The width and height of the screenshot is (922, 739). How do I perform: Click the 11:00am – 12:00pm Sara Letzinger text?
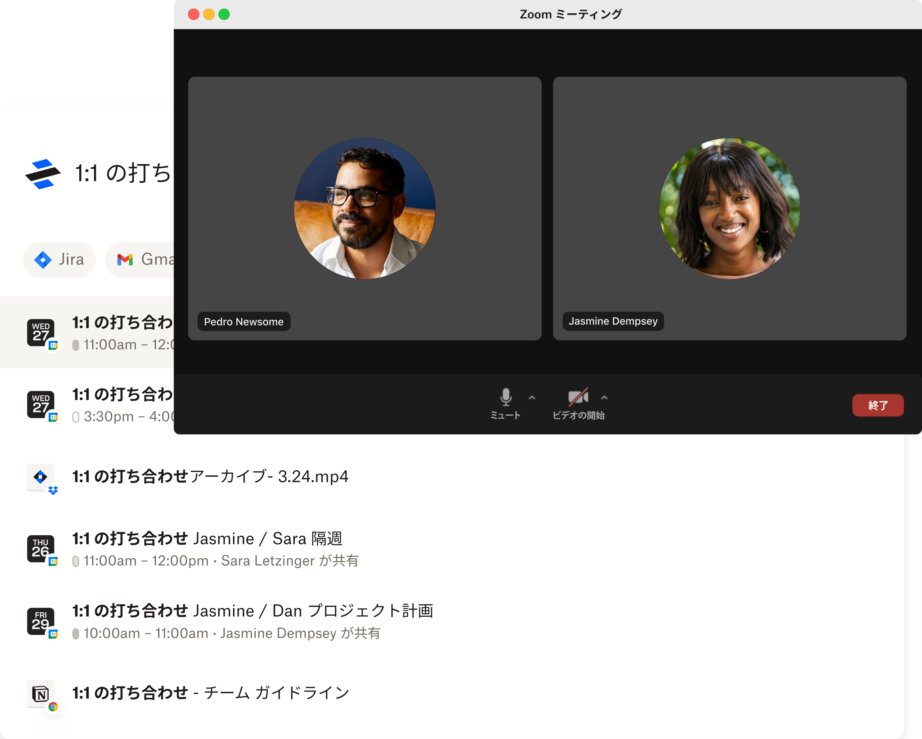[221, 561]
